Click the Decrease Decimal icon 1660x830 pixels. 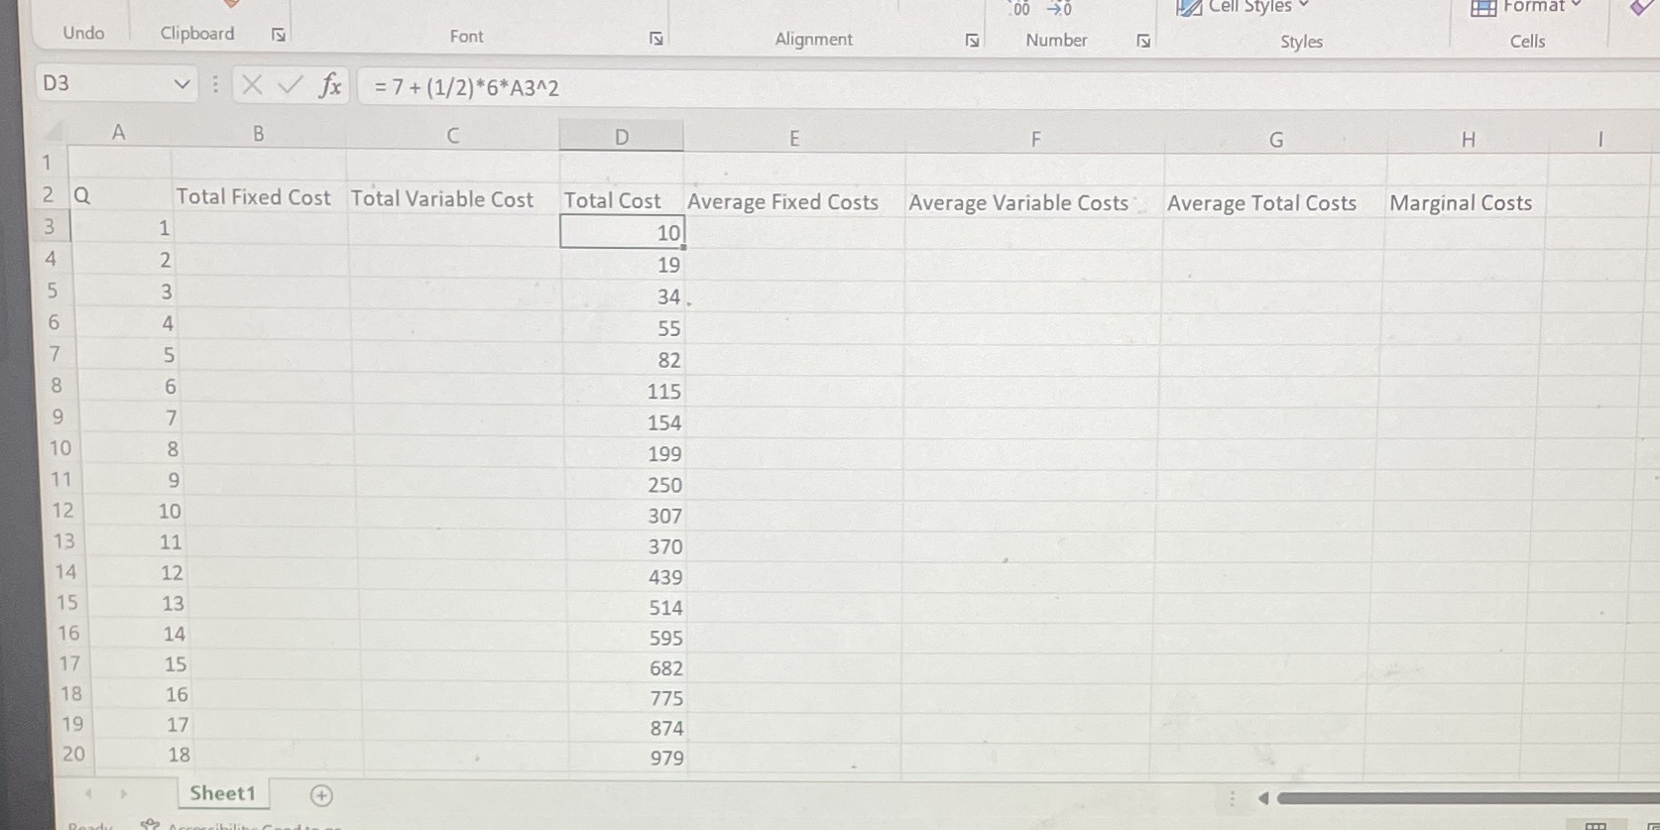pos(1060,9)
